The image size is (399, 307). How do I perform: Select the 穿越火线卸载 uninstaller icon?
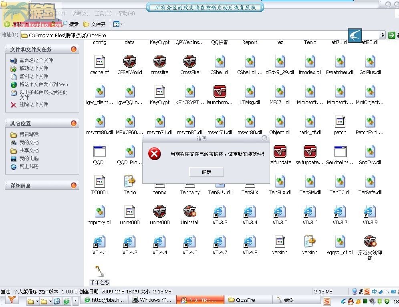pos(370,241)
